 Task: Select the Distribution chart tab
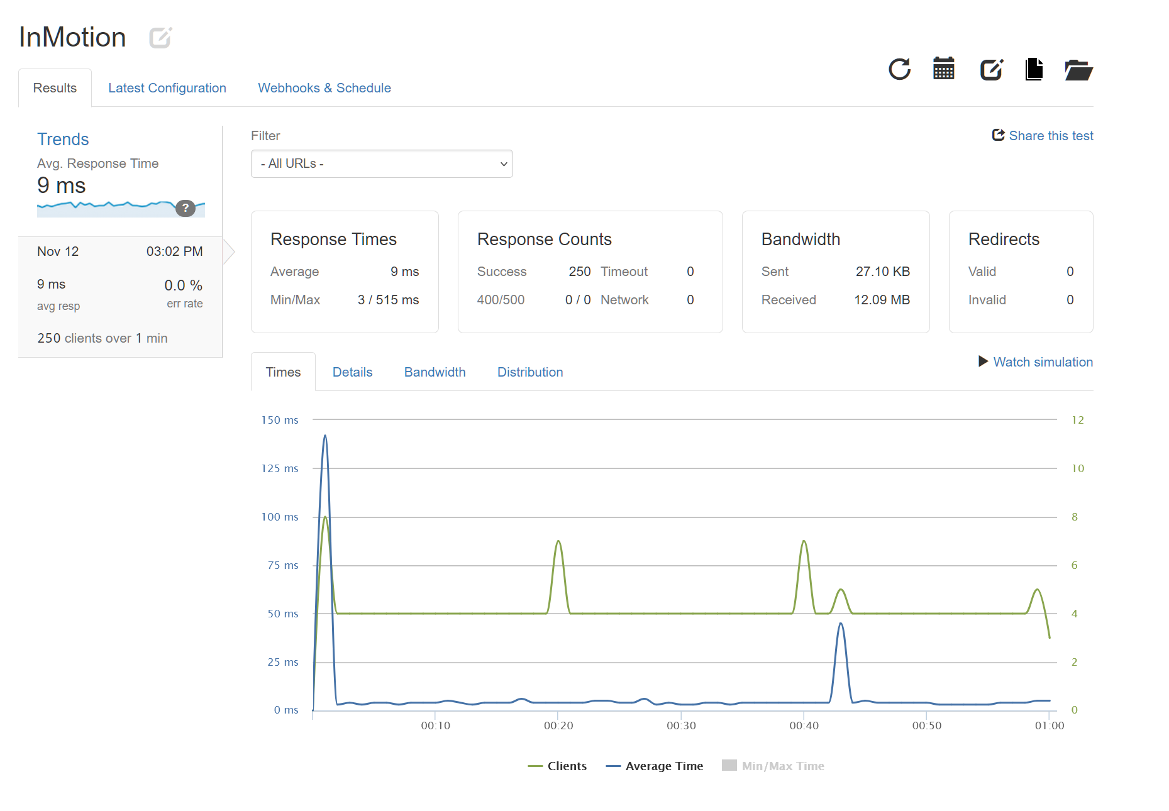point(530,372)
